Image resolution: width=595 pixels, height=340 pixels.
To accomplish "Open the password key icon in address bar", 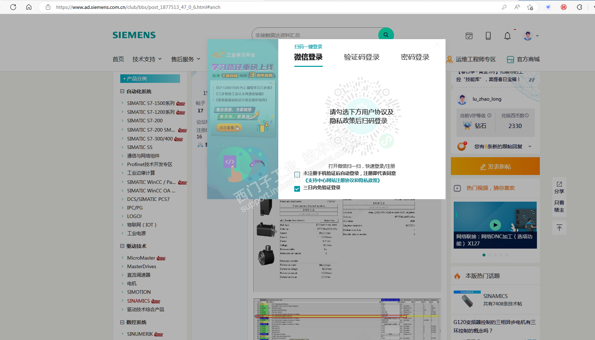I will [x=504, y=7].
